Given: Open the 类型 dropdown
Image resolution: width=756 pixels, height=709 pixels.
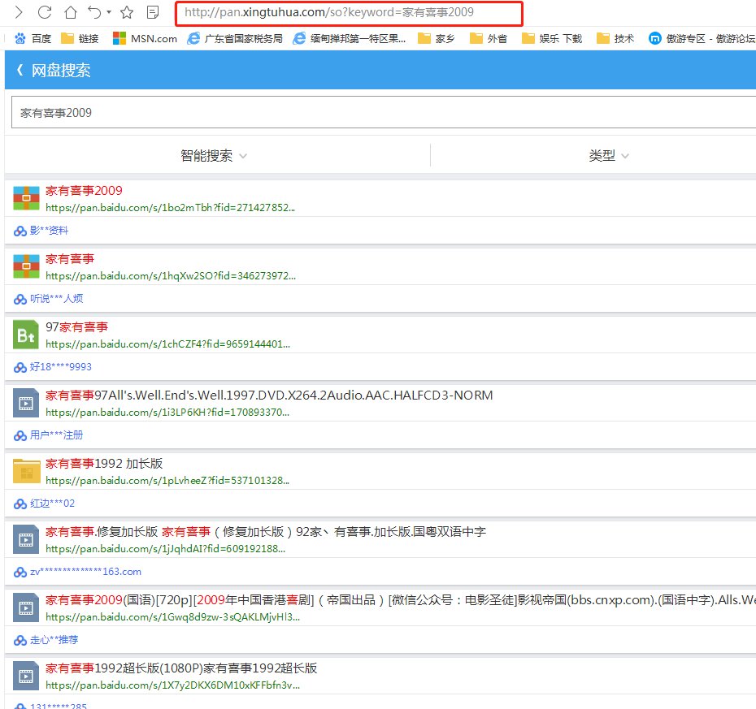Looking at the screenshot, I should click(608, 155).
